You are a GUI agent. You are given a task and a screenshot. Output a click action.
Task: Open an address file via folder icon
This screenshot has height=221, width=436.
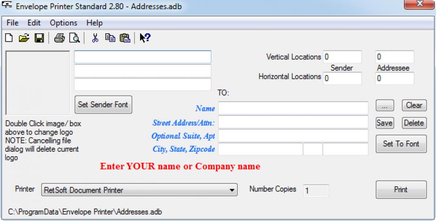click(24, 38)
